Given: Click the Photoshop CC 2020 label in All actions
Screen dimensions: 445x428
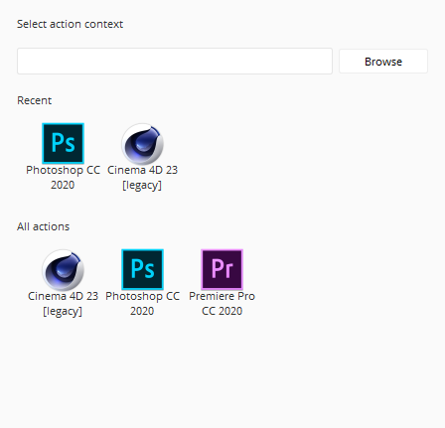Looking at the screenshot, I should pos(142,304).
